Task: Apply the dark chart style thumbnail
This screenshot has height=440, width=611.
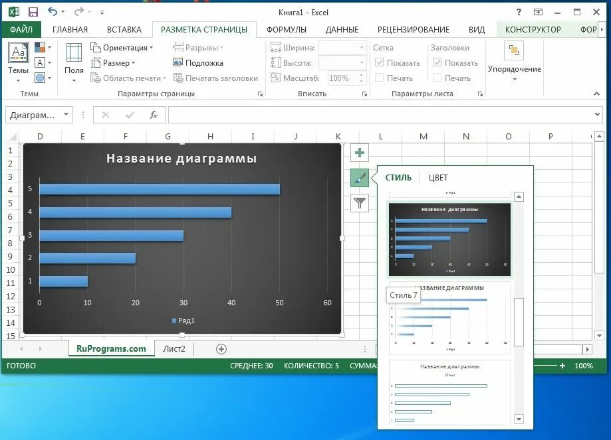Action: pos(449,240)
